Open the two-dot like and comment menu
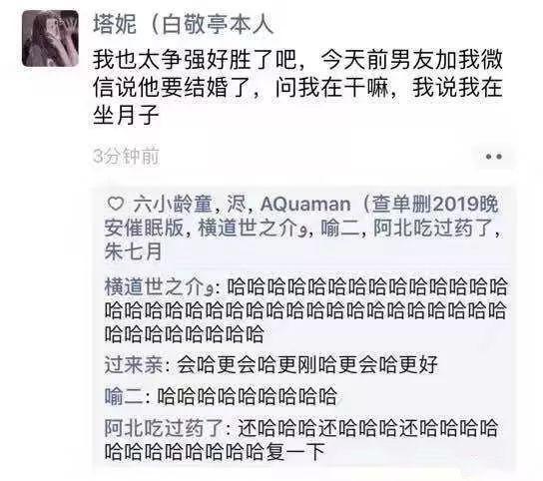The height and width of the screenshot is (481, 543). (x=493, y=157)
